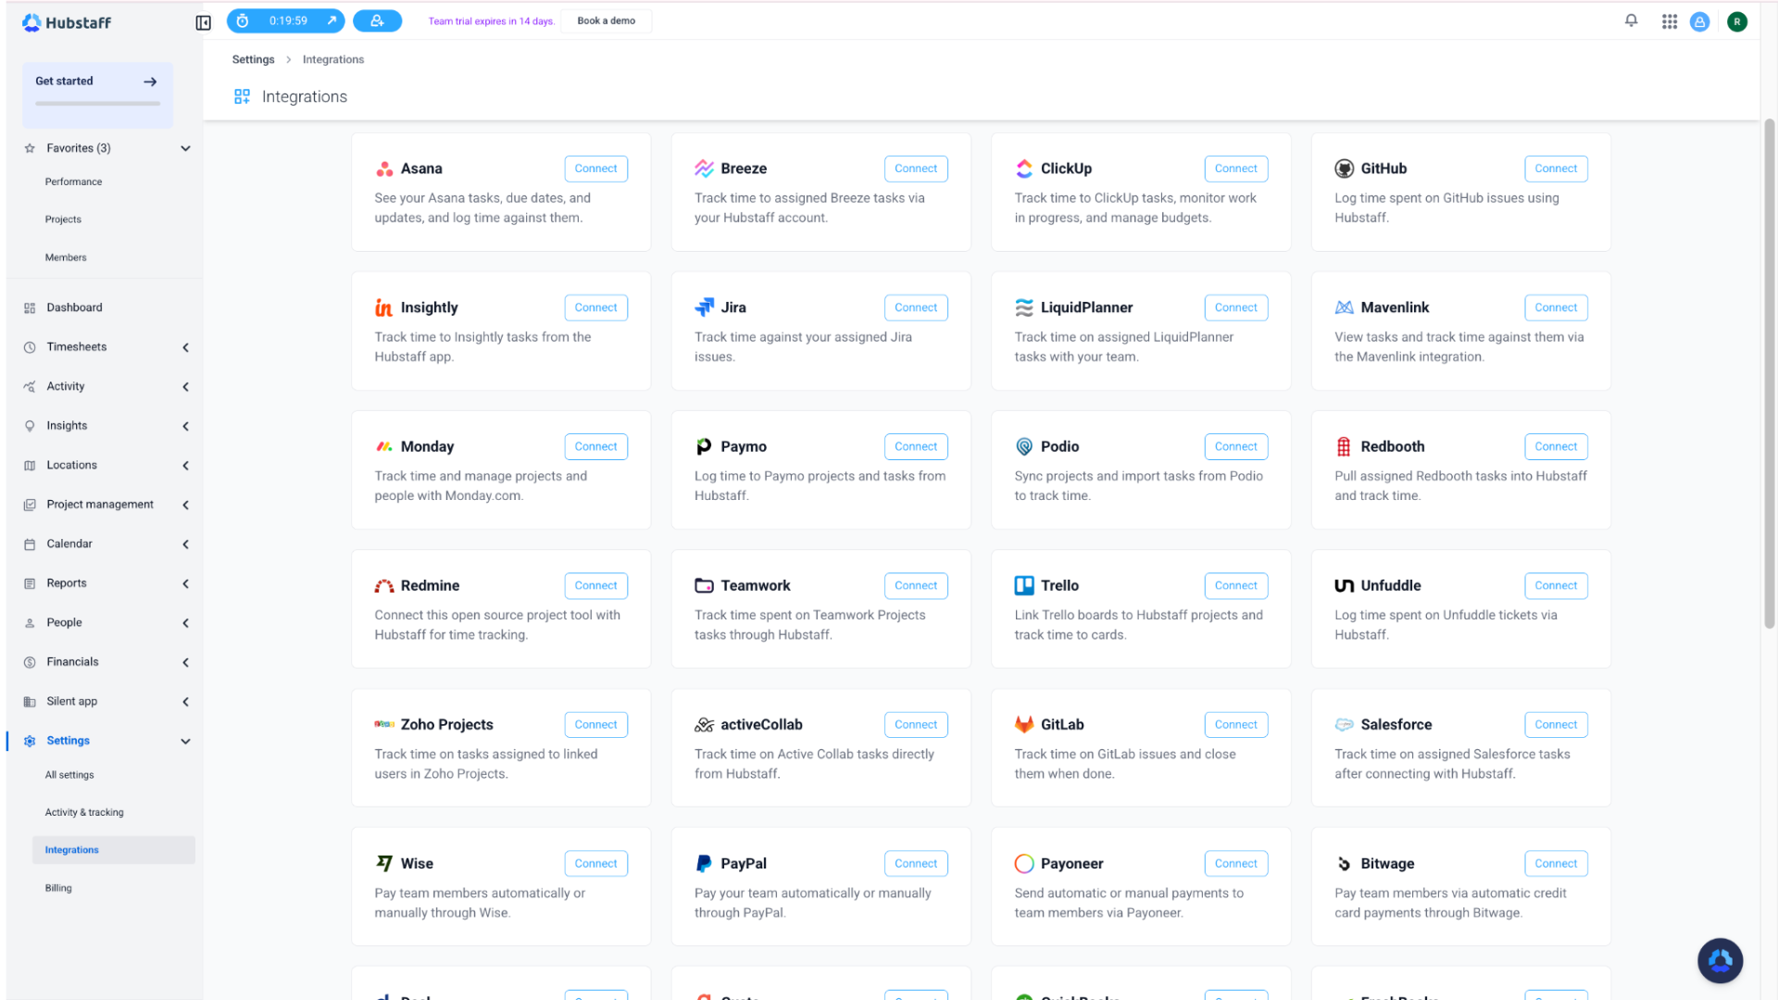Click the Integrations page title icon

pos(243,96)
